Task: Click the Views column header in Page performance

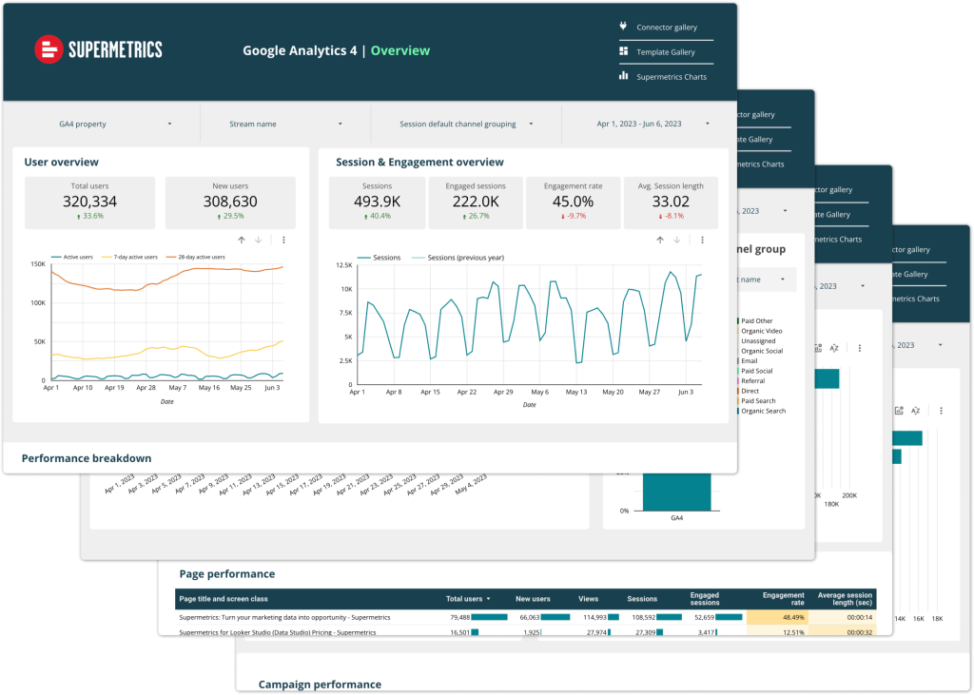Action: [x=588, y=599]
